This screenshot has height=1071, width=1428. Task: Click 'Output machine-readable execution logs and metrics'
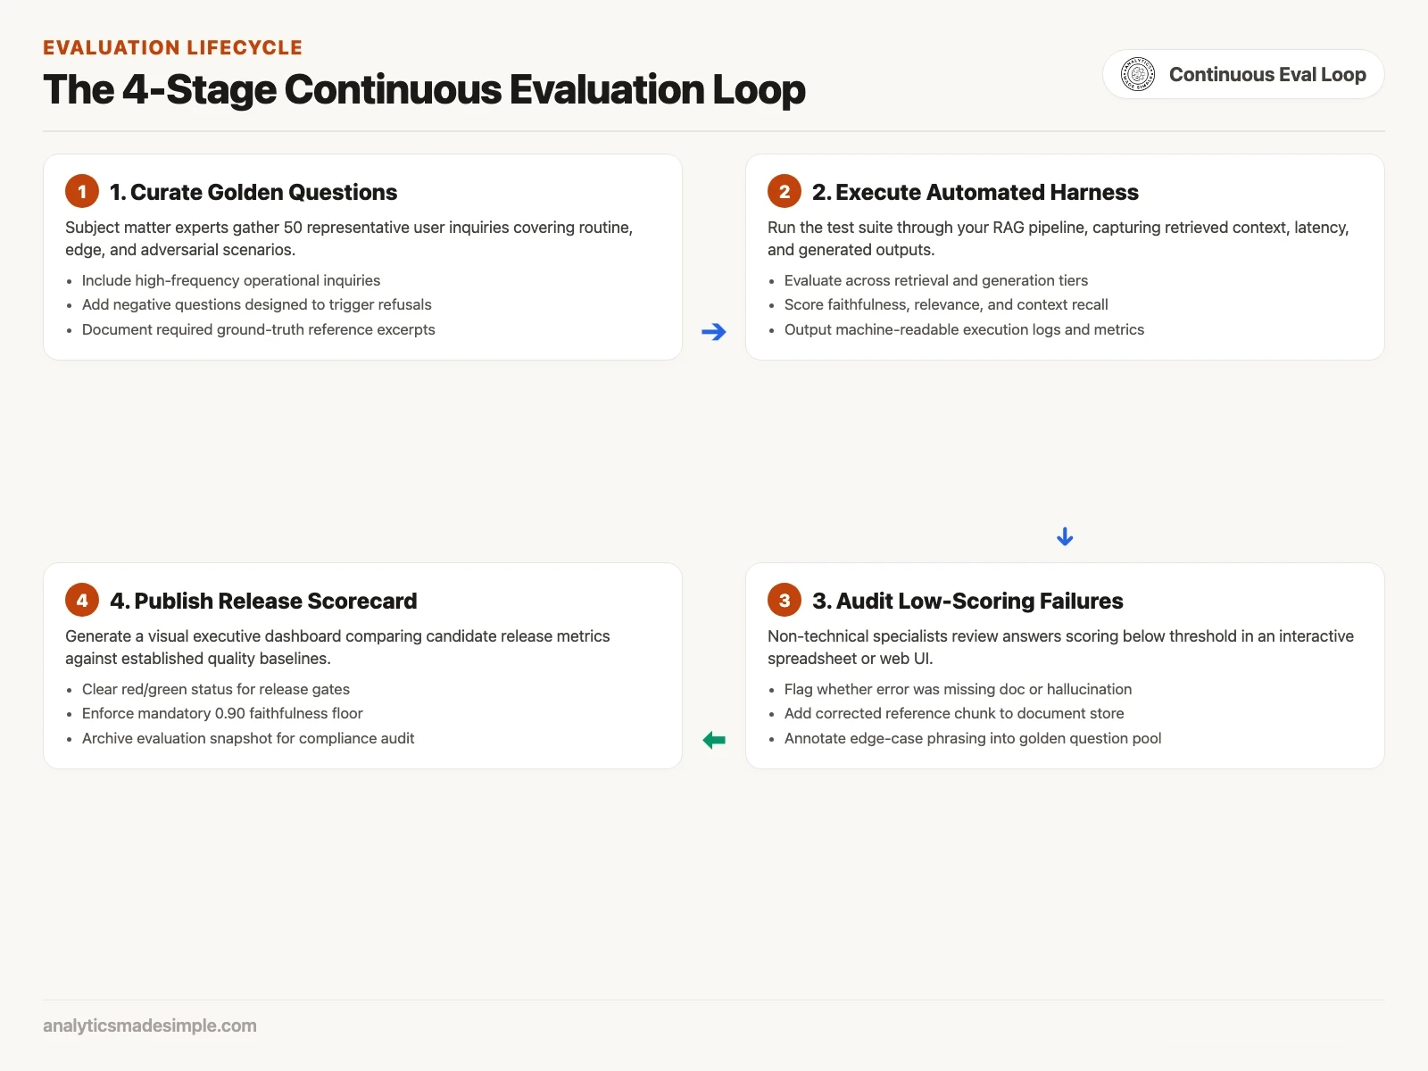click(964, 329)
